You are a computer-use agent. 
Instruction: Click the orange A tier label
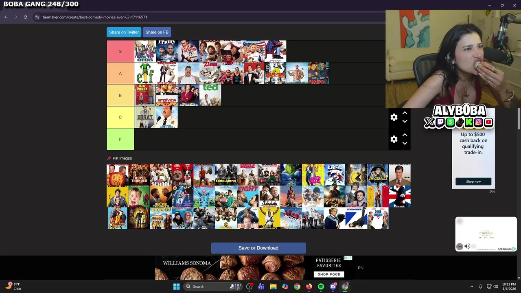pos(120,73)
